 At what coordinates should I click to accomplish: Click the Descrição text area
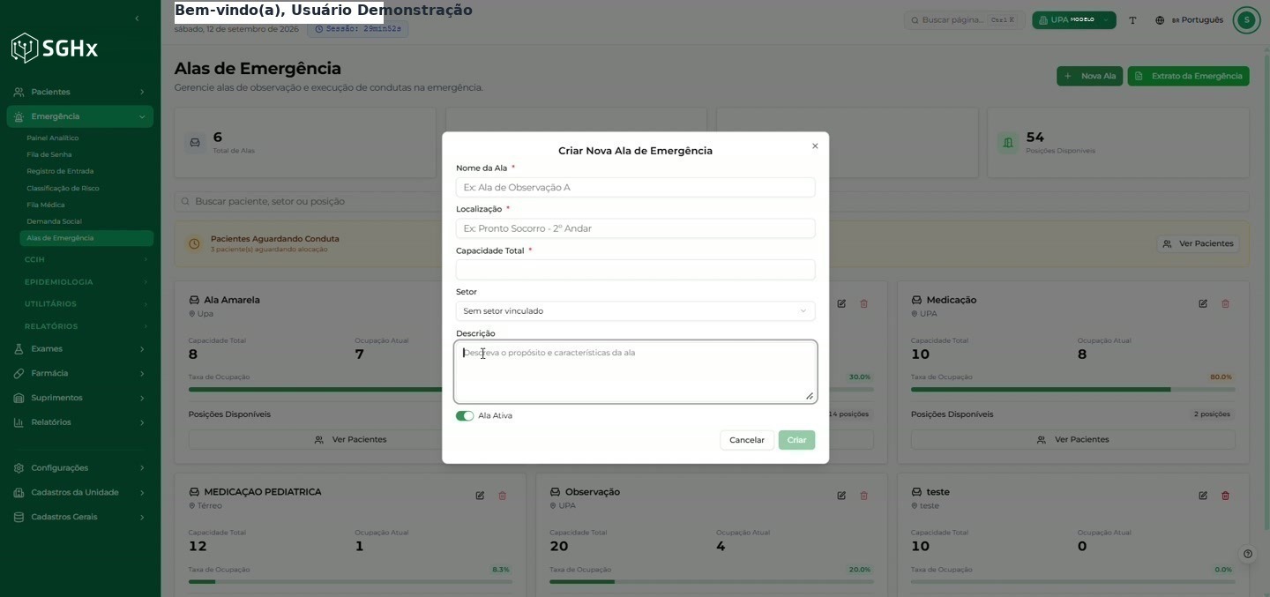pyautogui.click(x=635, y=372)
